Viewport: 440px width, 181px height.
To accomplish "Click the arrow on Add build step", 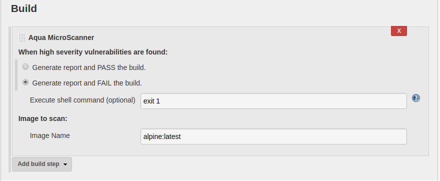I will pos(65,164).
